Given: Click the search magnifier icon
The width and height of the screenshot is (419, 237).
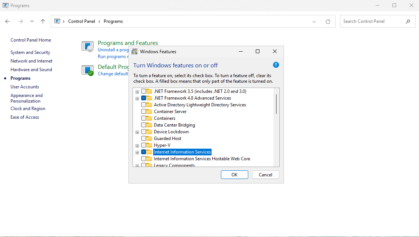Looking at the screenshot, I should pyautogui.click(x=408, y=21).
